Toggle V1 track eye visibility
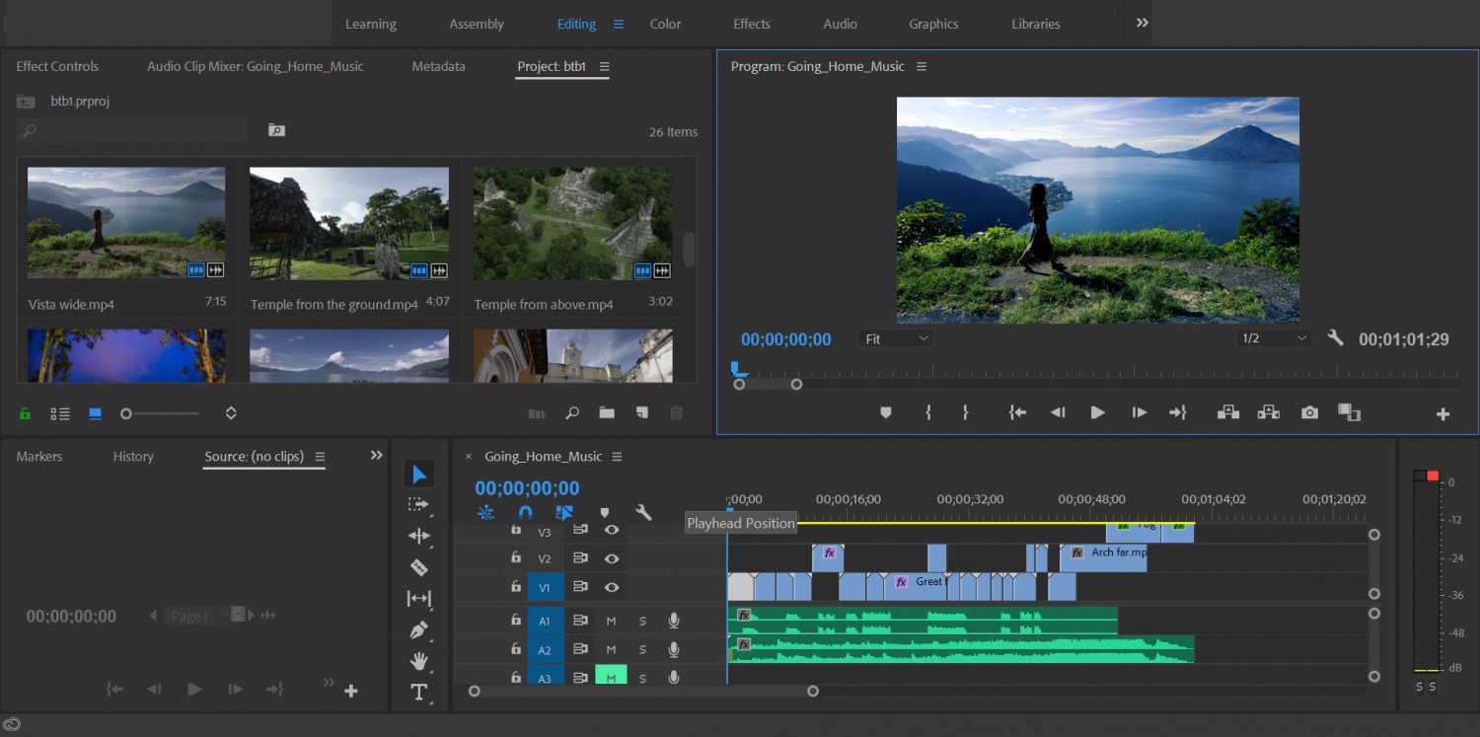1480x737 pixels. pyautogui.click(x=612, y=587)
